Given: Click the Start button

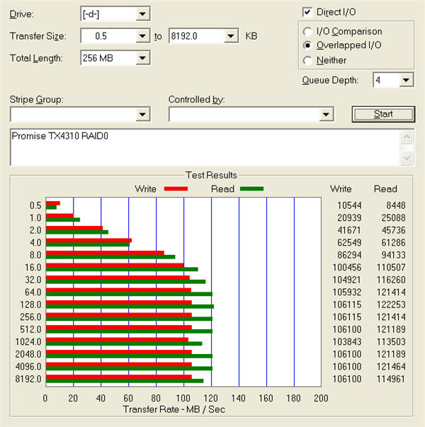Looking at the screenshot, I should [383, 114].
